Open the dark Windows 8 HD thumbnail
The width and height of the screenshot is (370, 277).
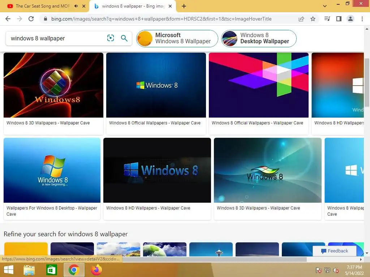tap(157, 170)
